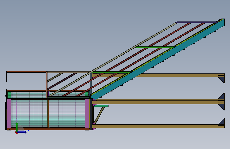The image size is (230, 149).
Task: Pick the brown top handrail on left platform
Action: point(26,72)
